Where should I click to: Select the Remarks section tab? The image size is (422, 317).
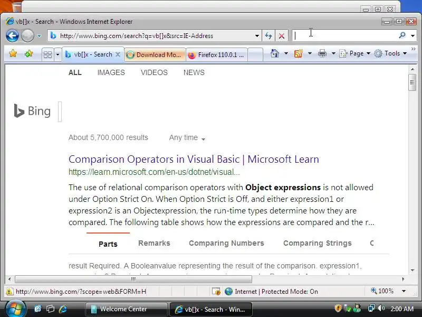154,243
